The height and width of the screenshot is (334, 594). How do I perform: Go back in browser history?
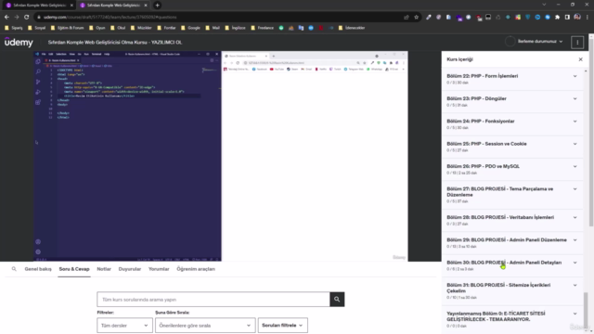[x=6, y=17]
